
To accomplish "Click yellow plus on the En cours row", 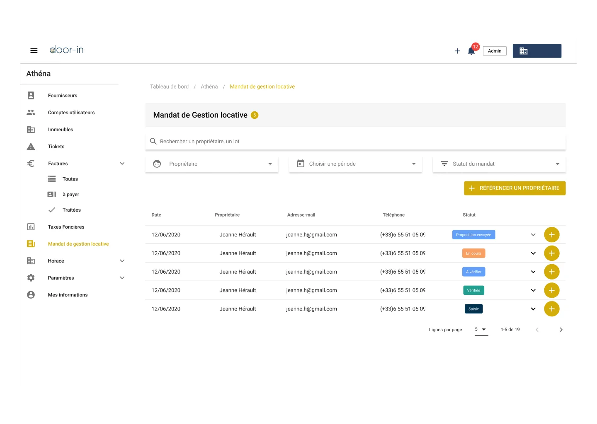I will (551, 253).
